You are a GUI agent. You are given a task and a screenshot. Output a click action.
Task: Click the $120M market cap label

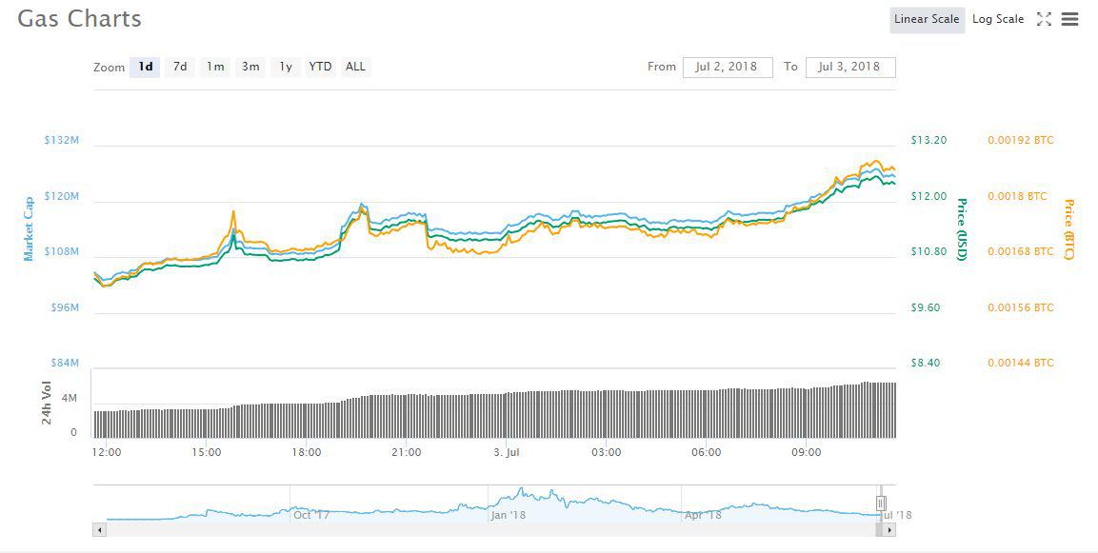[62, 196]
